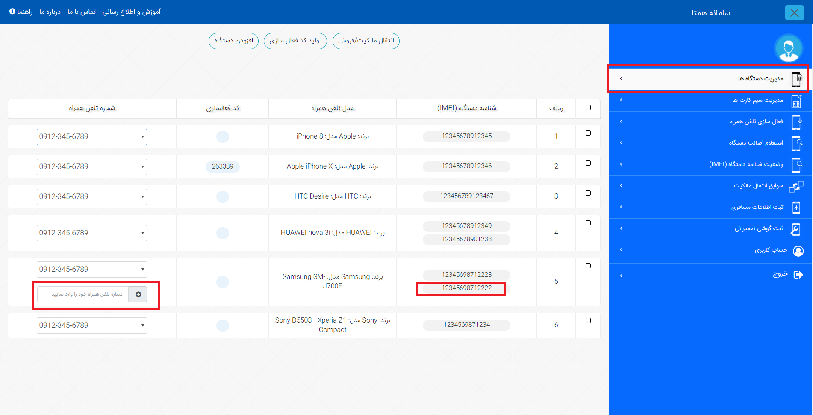Click the device management phone icon
Viewport: 813px width, 415px height.
(797, 79)
